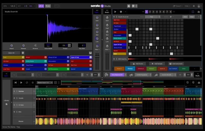Select the Kick drum pad
The image size is (205, 131).
tap(14, 57)
